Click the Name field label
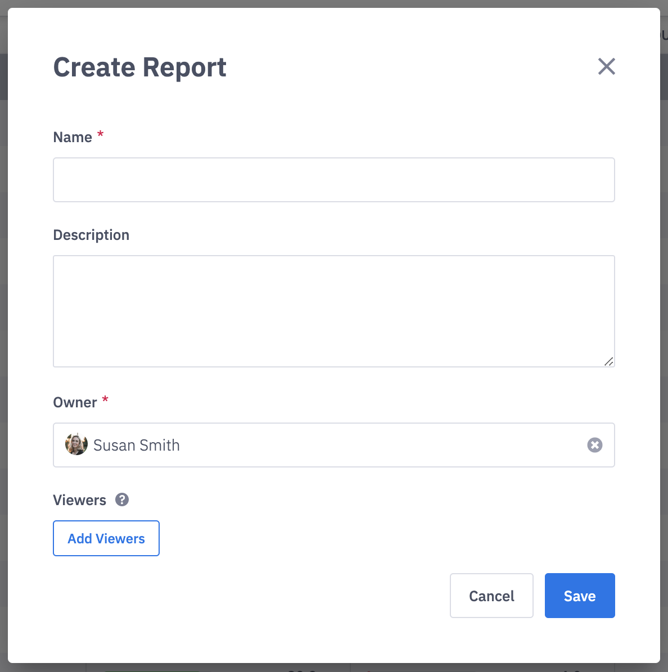This screenshot has height=672, width=668. (x=73, y=137)
